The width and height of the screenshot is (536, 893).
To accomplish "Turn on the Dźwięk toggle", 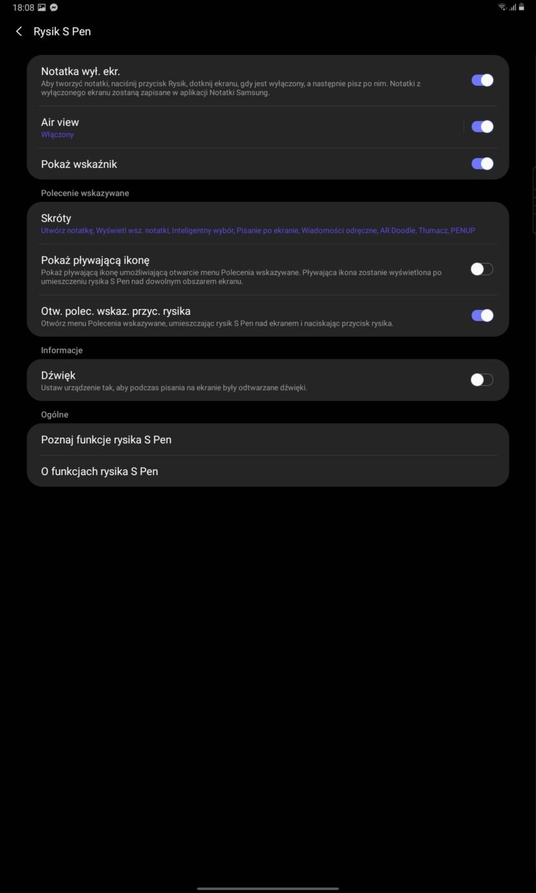I will click(x=482, y=380).
